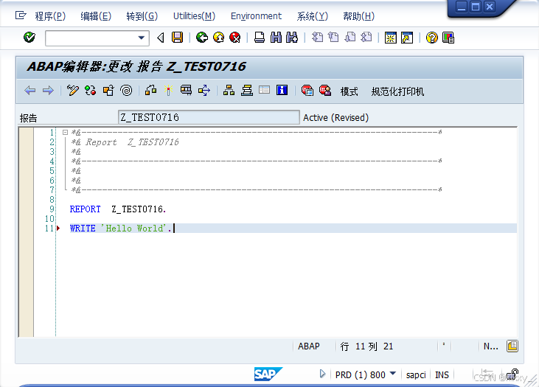Open the 程序(P) menu

(50, 16)
